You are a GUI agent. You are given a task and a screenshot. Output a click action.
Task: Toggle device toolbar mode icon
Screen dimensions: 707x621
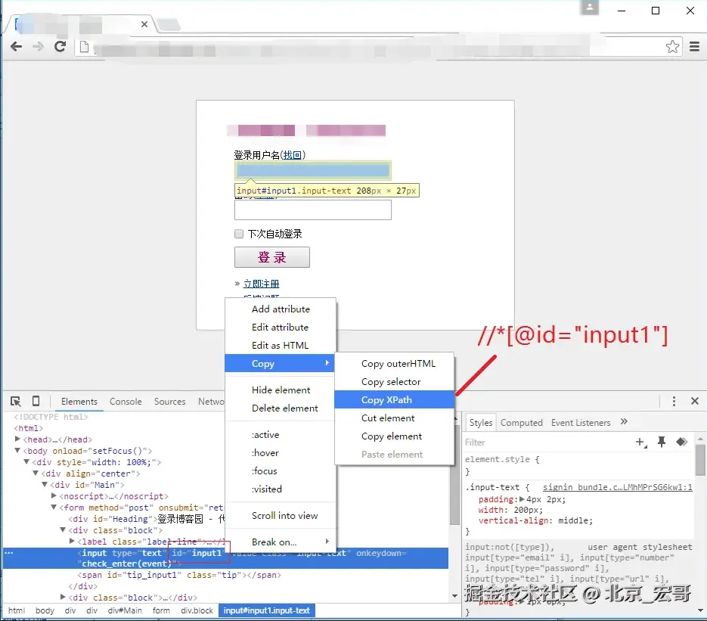[36, 401]
